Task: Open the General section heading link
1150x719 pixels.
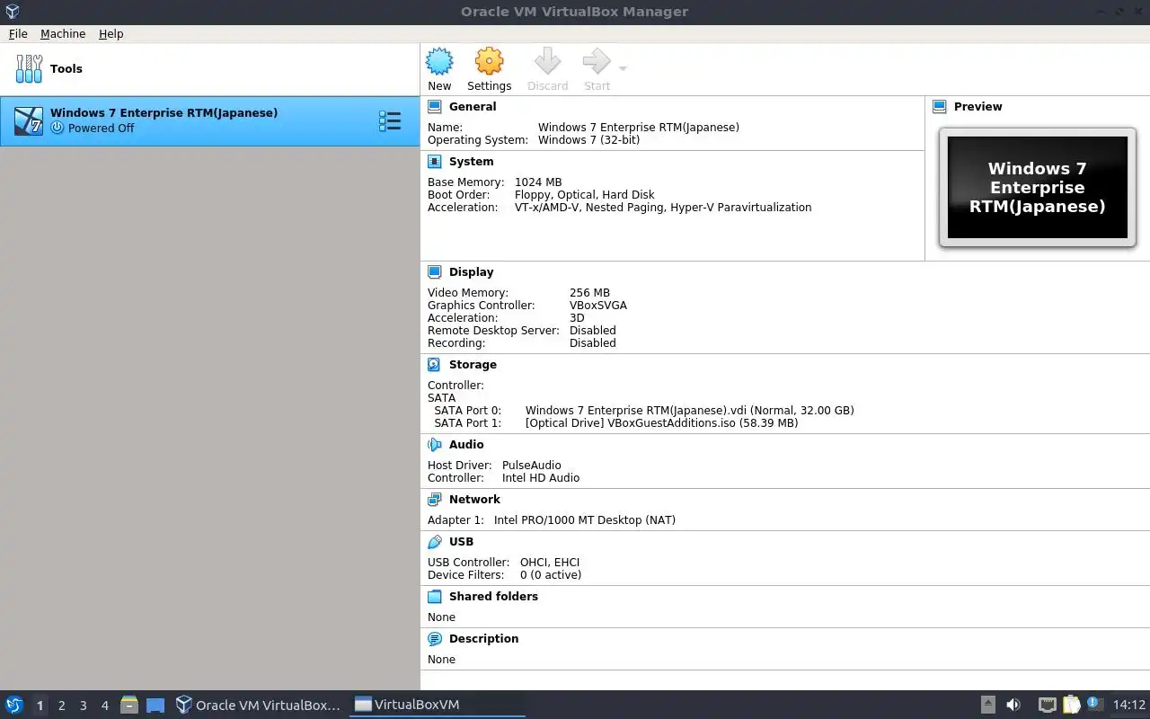Action: 473,106
